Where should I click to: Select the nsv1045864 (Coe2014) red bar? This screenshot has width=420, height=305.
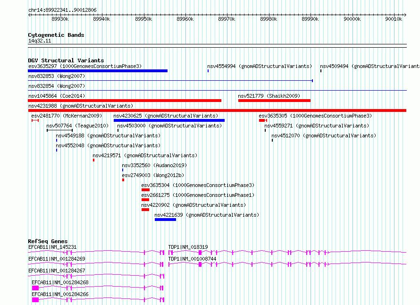(x=125, y=101)
